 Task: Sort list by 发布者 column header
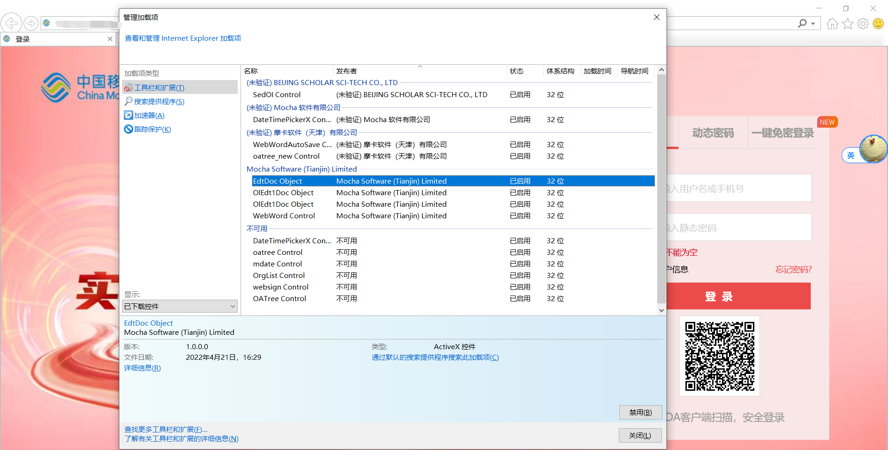click(x=346, y=71)
